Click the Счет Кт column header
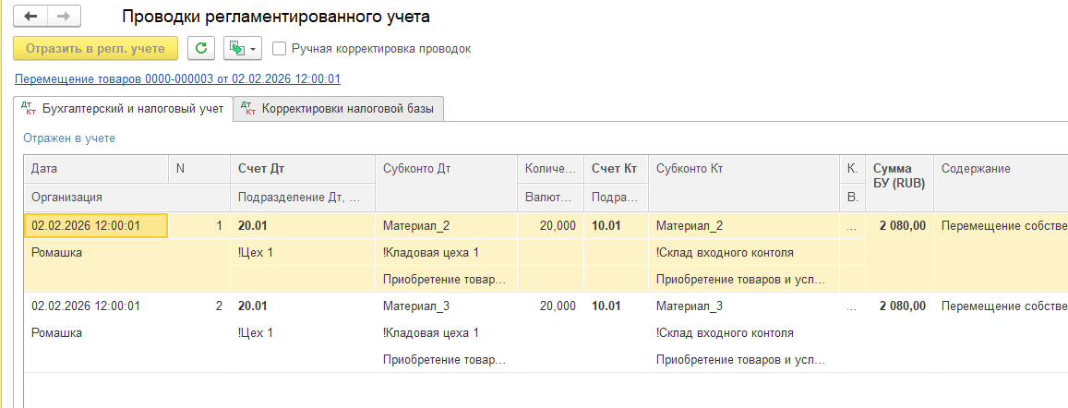The height and width of the screenshot is (408, 1068). (615, 169)
